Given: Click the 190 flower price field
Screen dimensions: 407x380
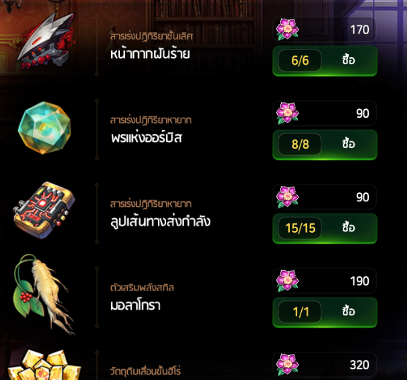Looking at the screenshot, I should click(x=325, y=281).
